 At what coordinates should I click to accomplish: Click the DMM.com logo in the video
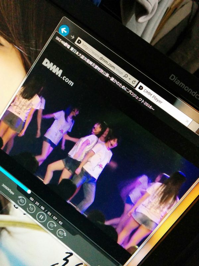58,72
